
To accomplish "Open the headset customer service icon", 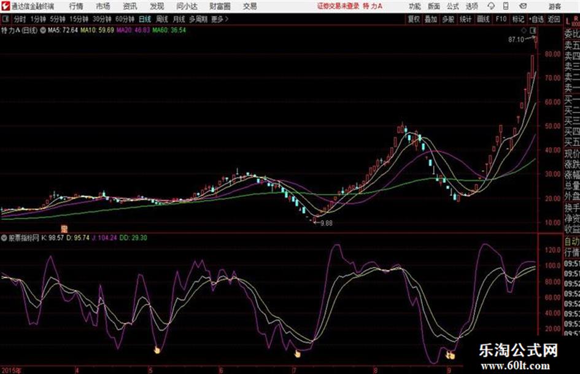I will 489,6.
